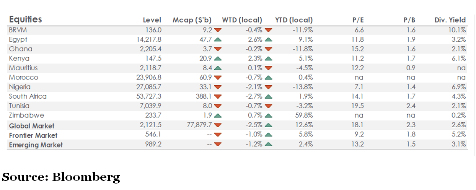Click the Equities table heading
The image size is (476, 190).
(x=25, y=19)
